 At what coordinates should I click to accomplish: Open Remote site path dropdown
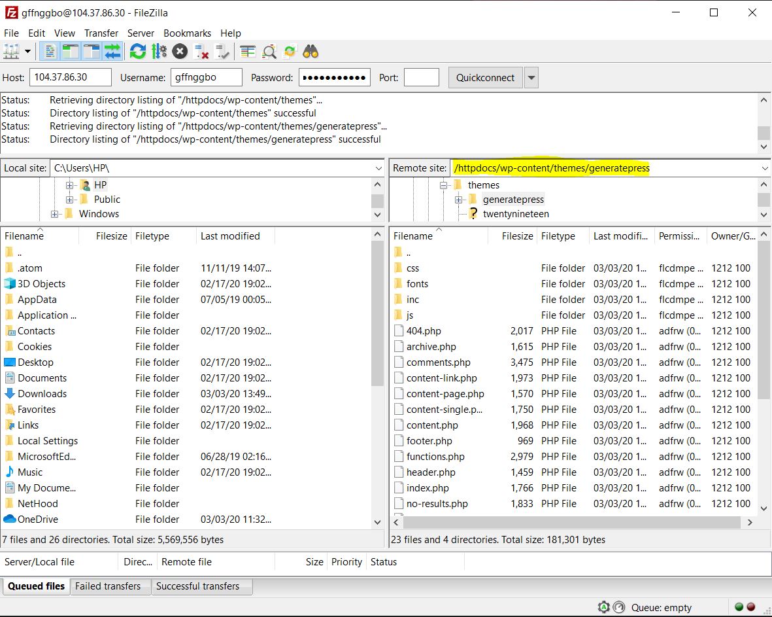pyautogui.click(x=765, y=168)
